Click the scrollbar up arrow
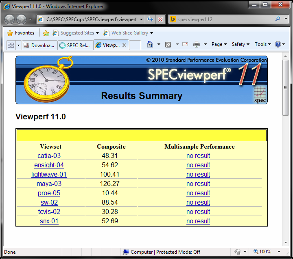This screenshot has width=293, height=259. tap(286, 56)
